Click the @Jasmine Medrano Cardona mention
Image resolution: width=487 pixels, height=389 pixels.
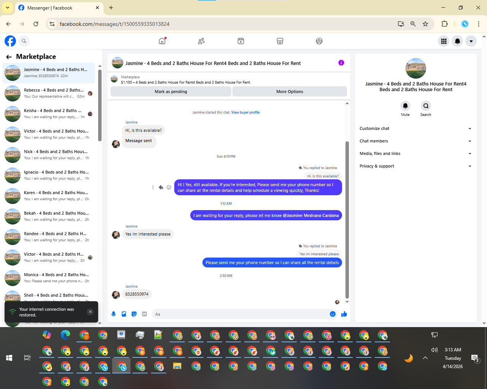[311, 215]
